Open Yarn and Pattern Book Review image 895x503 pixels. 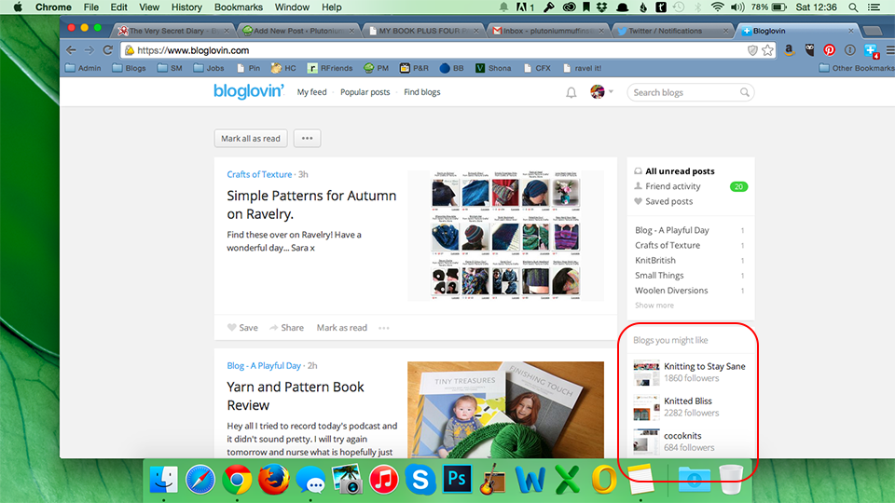pos(505,410)
